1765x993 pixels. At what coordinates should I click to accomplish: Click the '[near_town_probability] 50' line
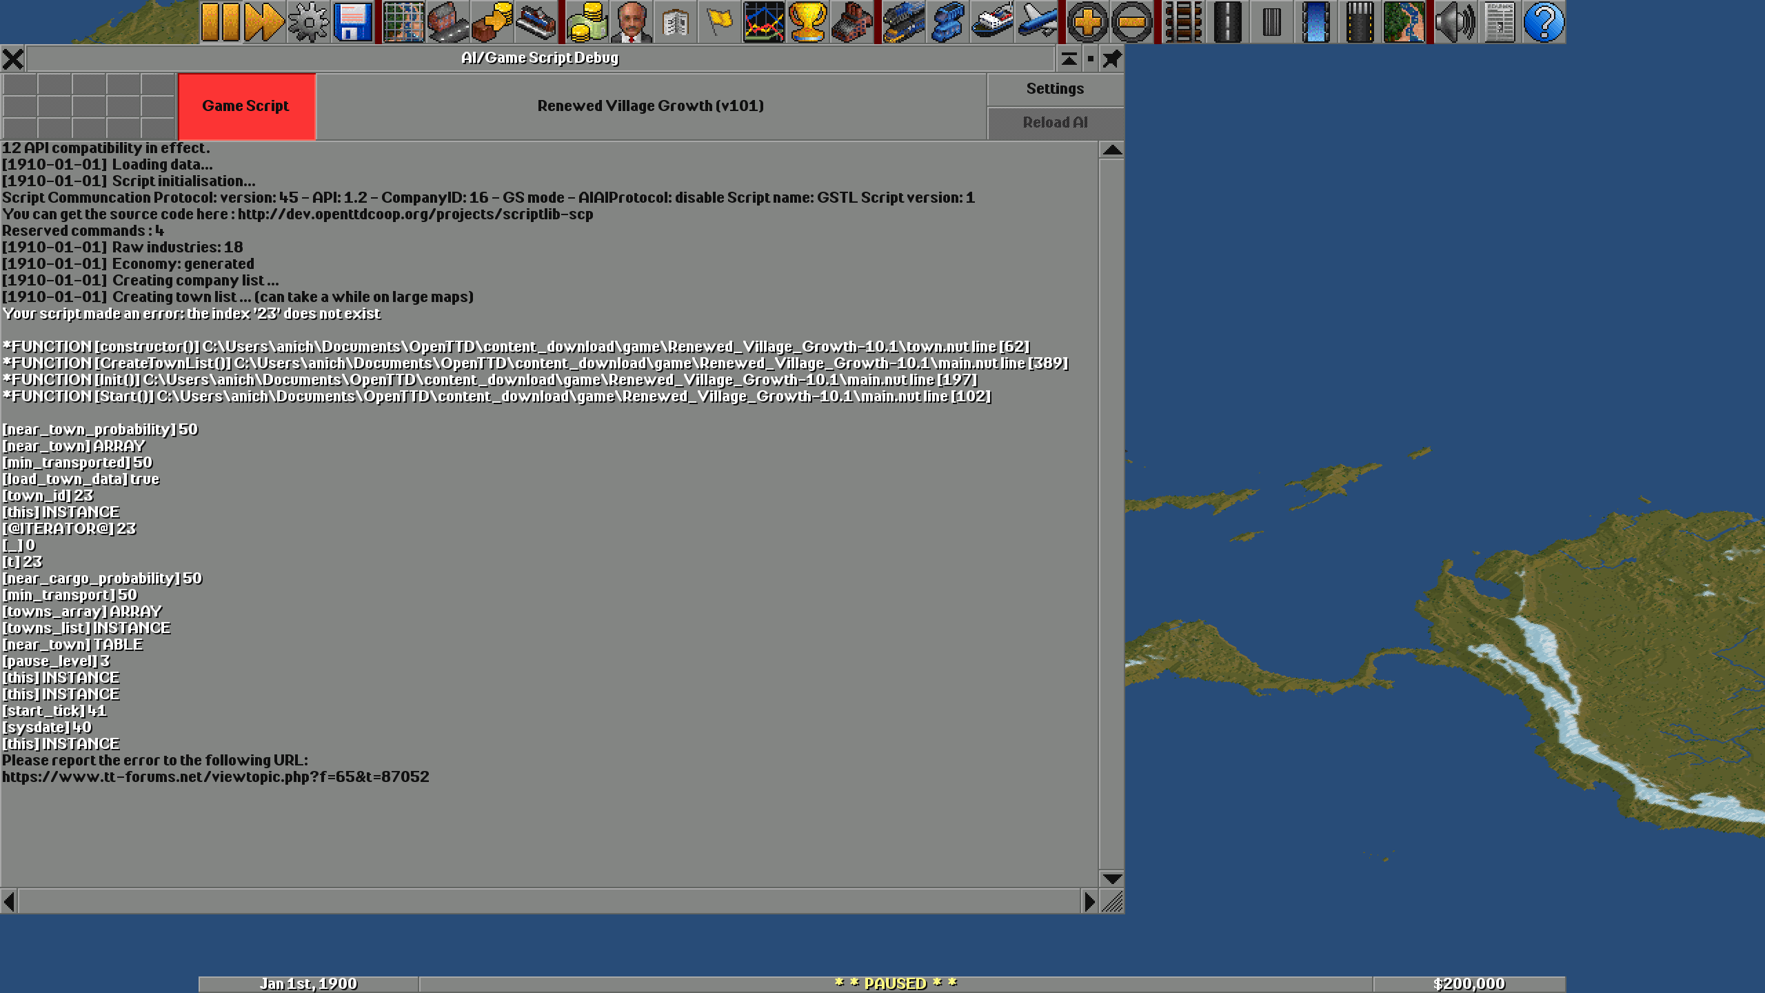pos(99,430)
